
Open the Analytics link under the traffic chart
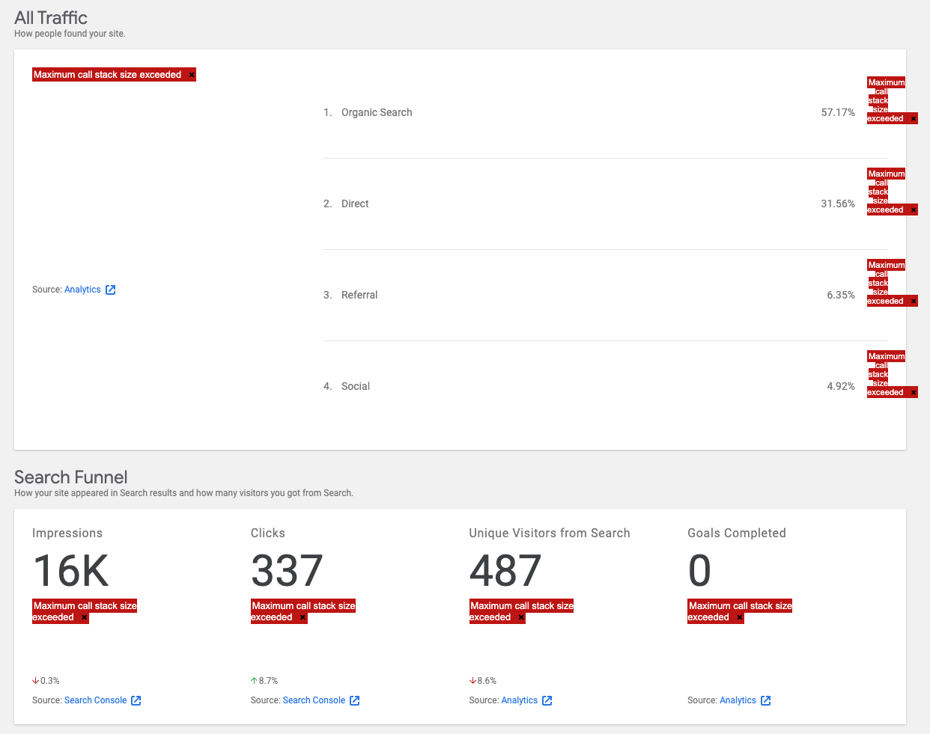(81, 290)
